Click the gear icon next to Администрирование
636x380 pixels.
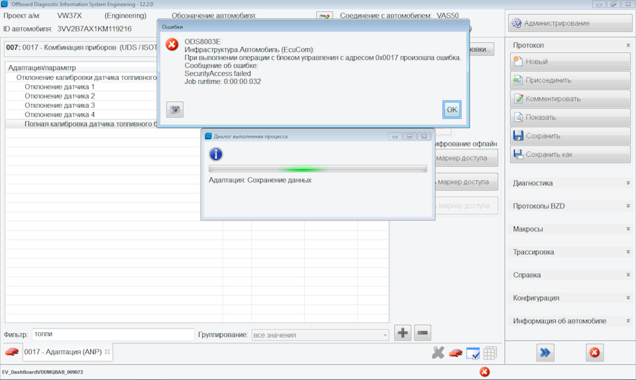click(516, 23)
